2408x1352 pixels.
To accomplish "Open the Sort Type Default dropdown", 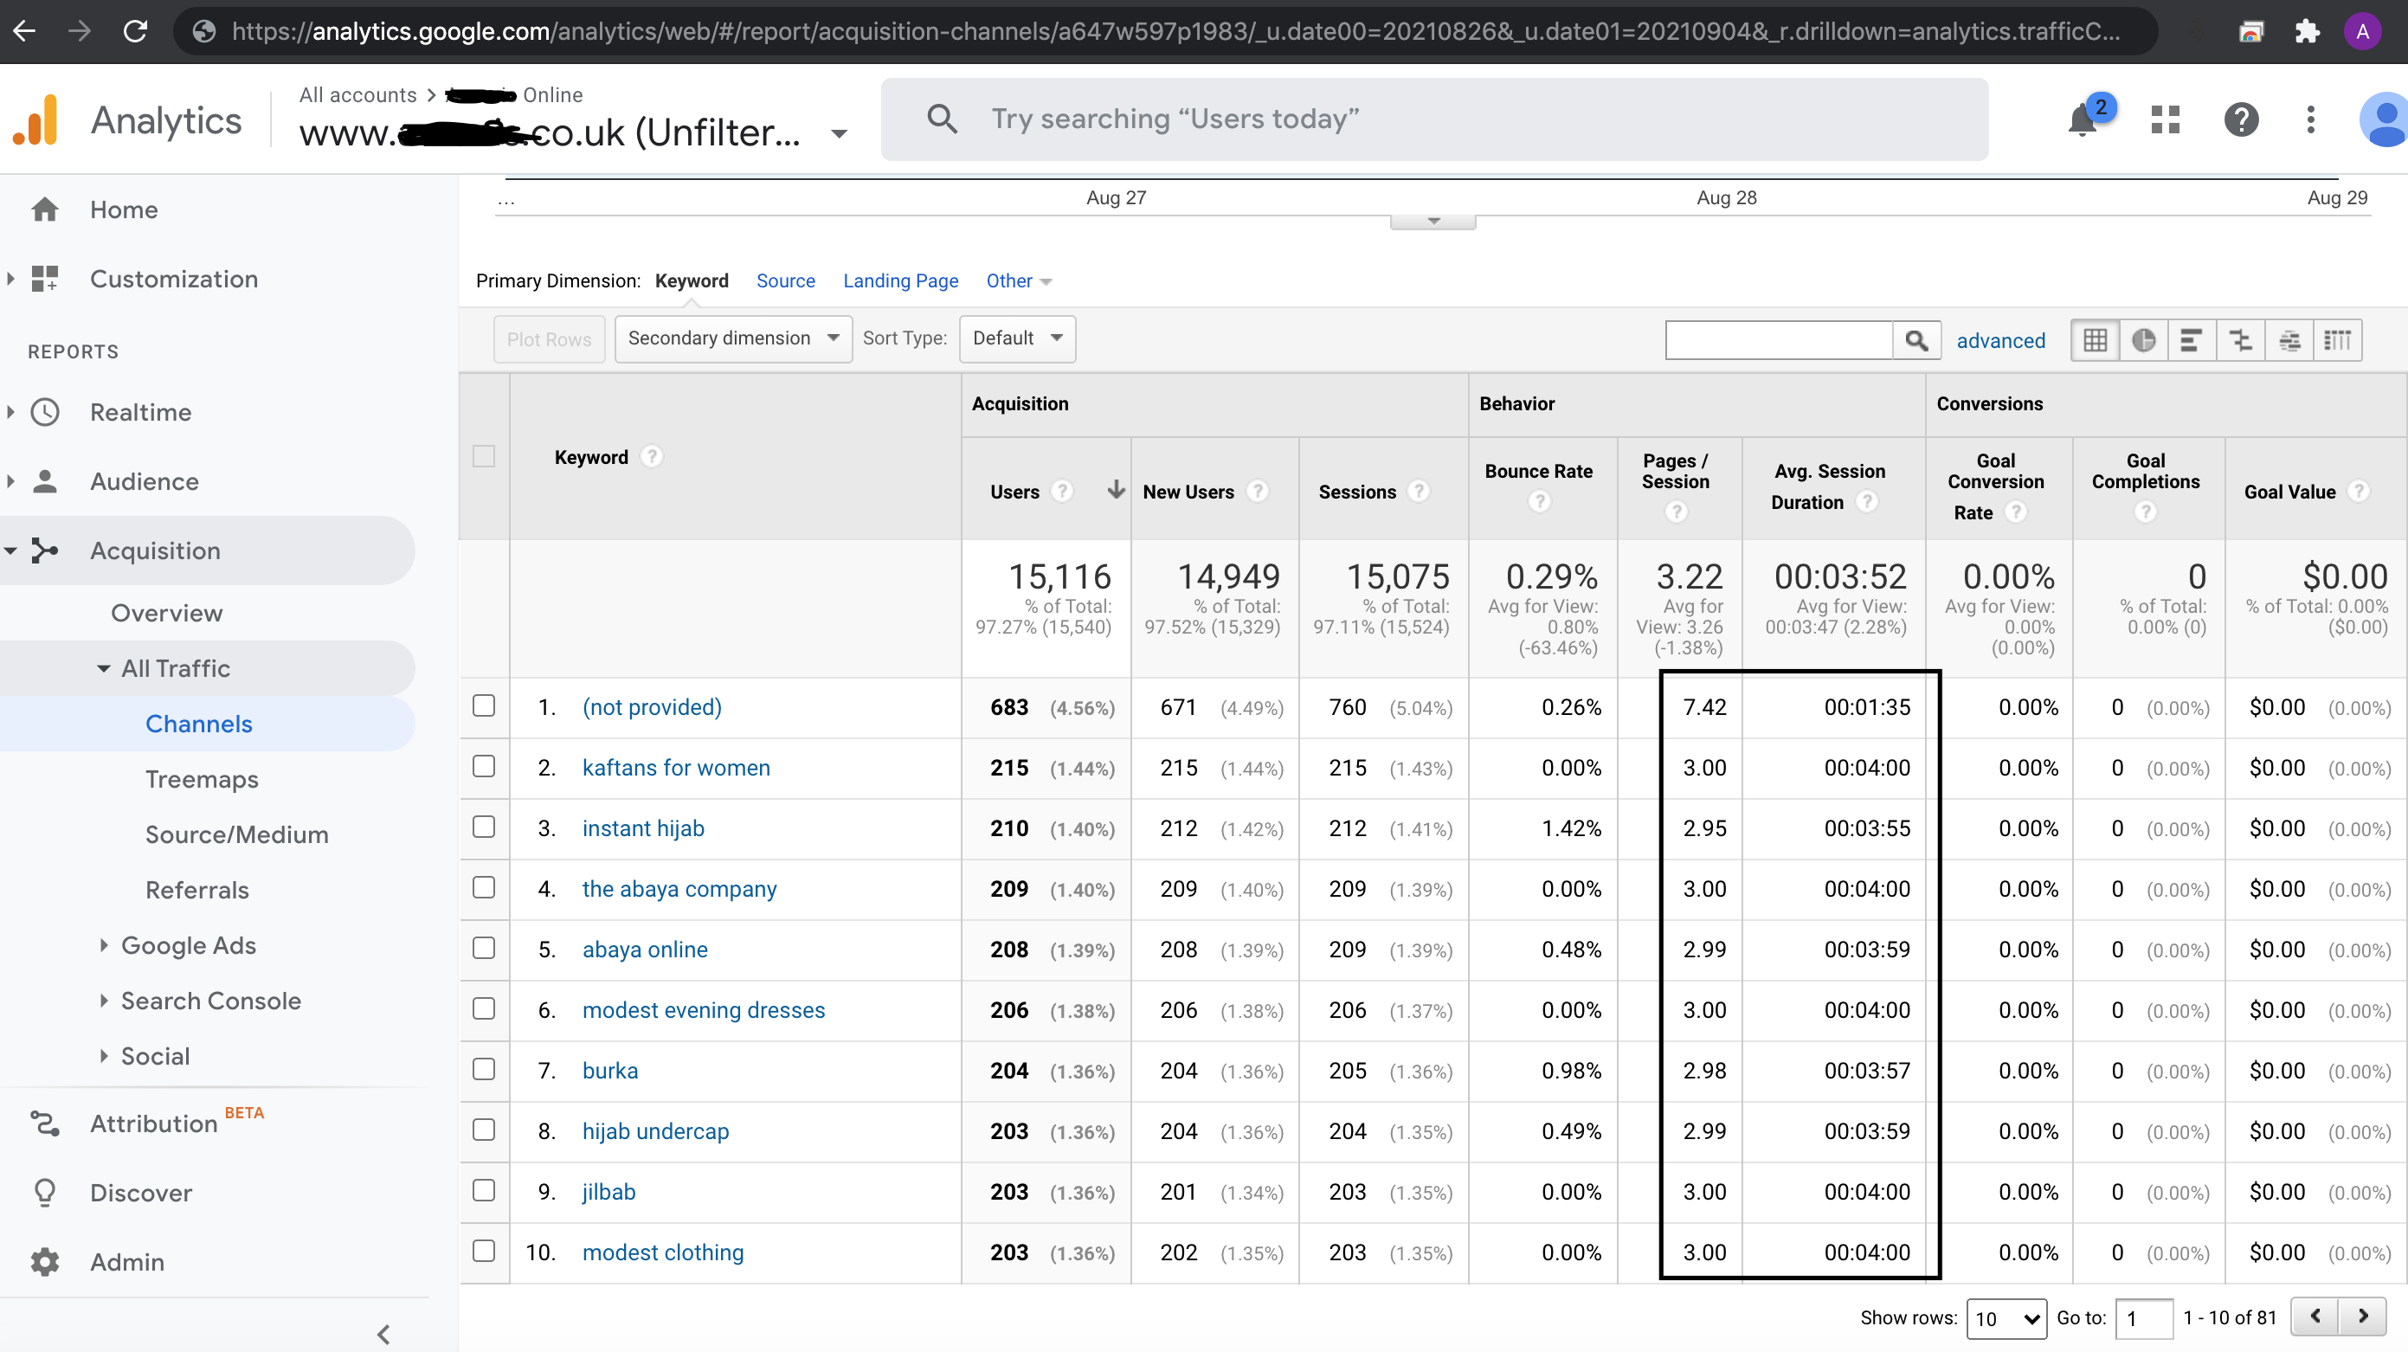I will (x=1017, y=338).
